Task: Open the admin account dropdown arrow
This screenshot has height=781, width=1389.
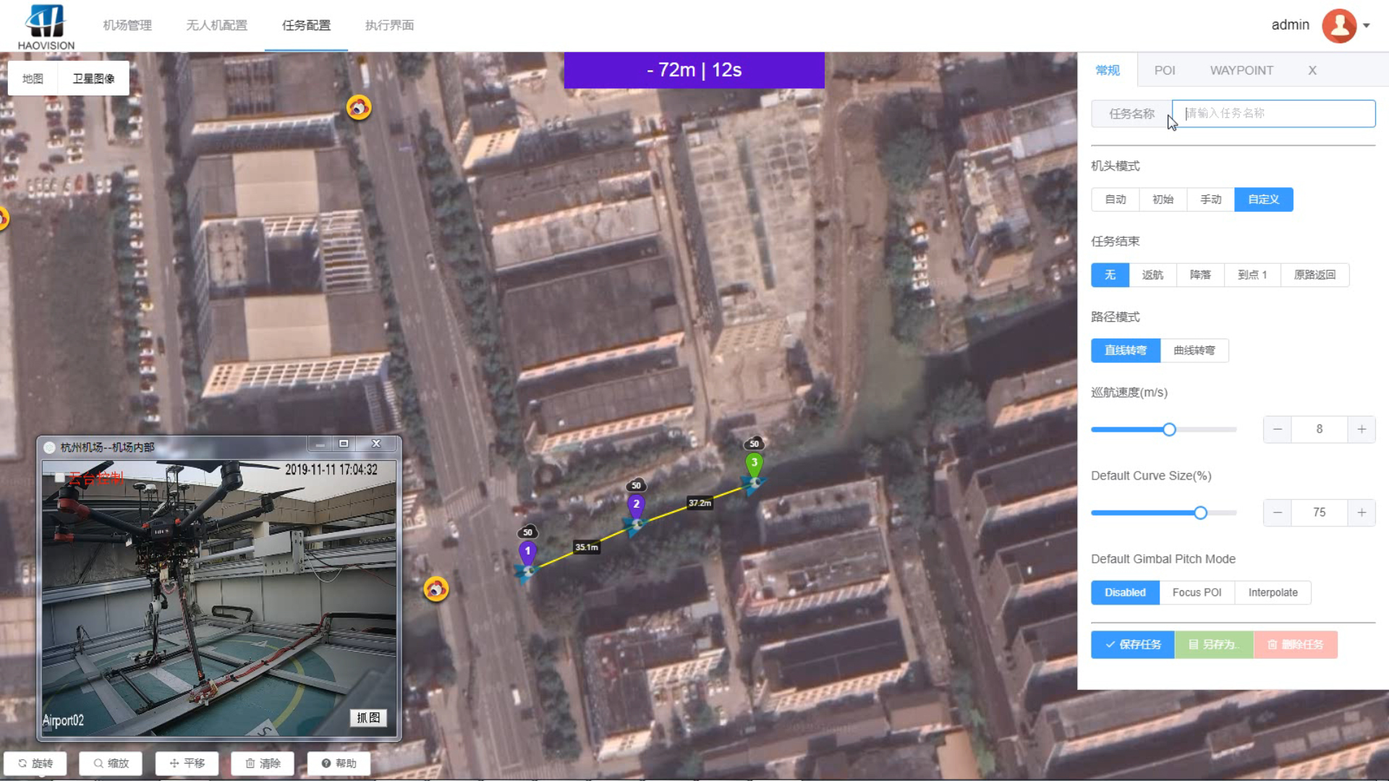Action: click(x=1367, y=25)
